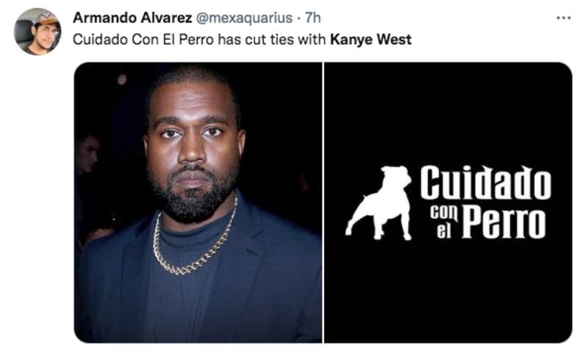Click the blurred background person in left photo
This screenshot has height=353, width=588.
87,157
